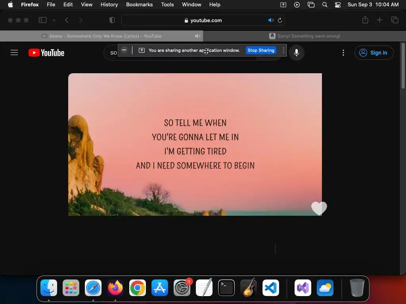
Task: Start voice search with microphone icon
Action: [297, 53]
